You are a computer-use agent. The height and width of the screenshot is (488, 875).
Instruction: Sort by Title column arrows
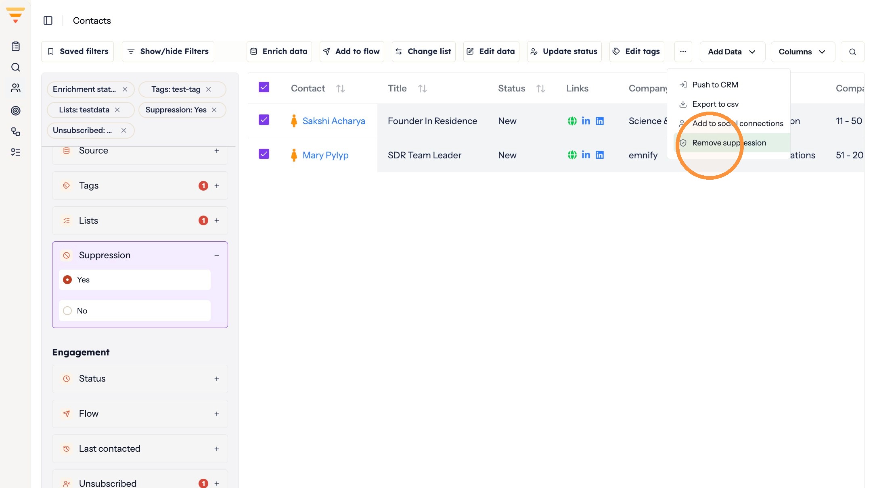(423, 88)
